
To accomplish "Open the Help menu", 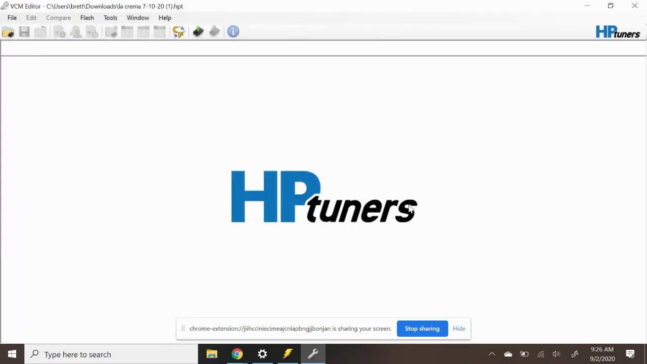I will coord(165,18).
